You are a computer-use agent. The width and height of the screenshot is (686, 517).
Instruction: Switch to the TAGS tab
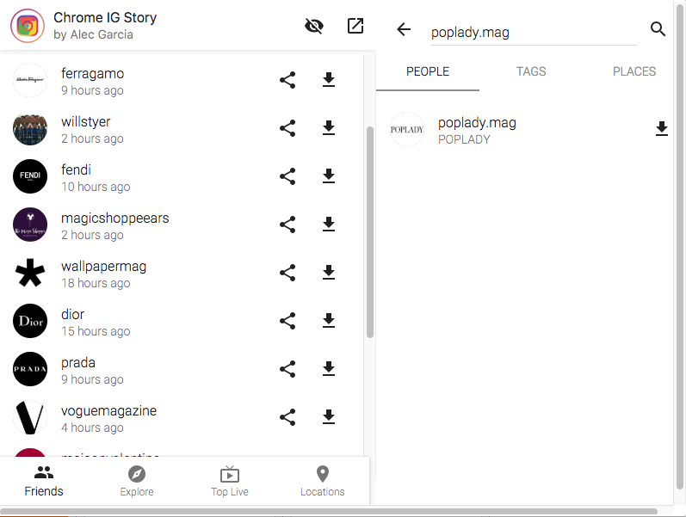coord(531,71)
